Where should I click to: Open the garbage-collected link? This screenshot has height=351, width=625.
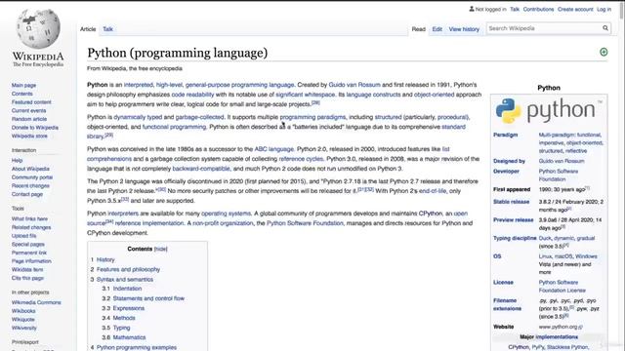[x=199, y=117]
